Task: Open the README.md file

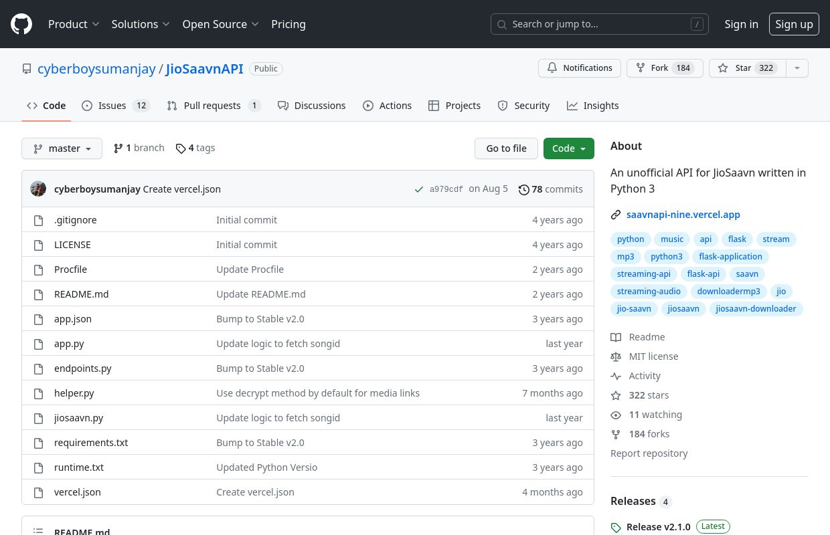Action: 82,294
